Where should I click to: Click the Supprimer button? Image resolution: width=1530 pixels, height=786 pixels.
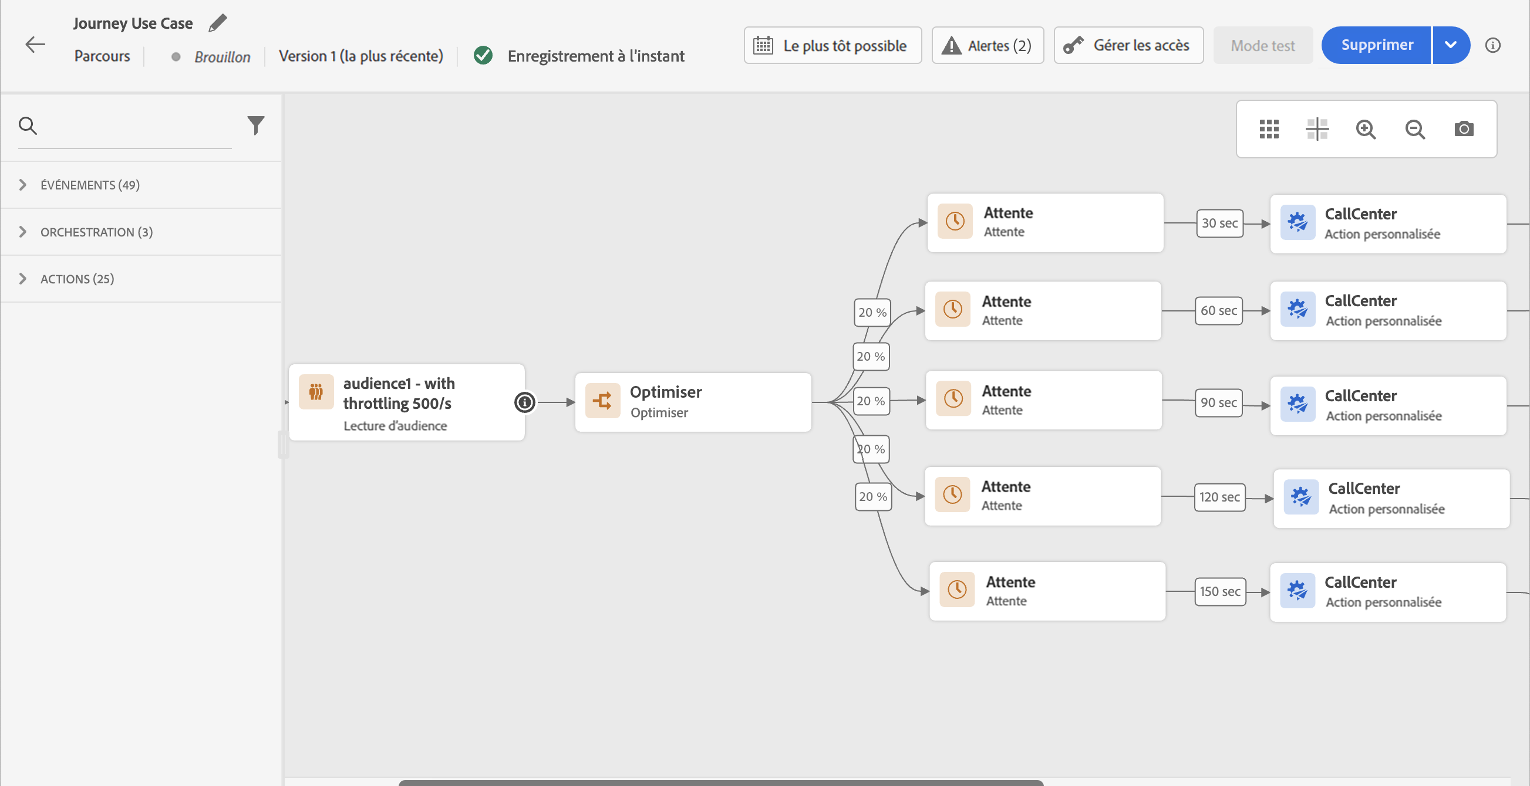[x=1376, y=45]
